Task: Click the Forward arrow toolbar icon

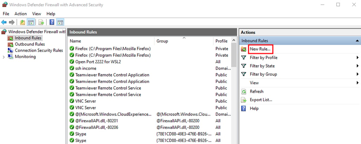Action: coord(12,22)
